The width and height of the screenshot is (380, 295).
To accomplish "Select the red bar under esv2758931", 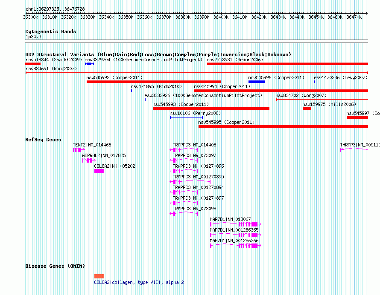I will [x=287, y=64].
